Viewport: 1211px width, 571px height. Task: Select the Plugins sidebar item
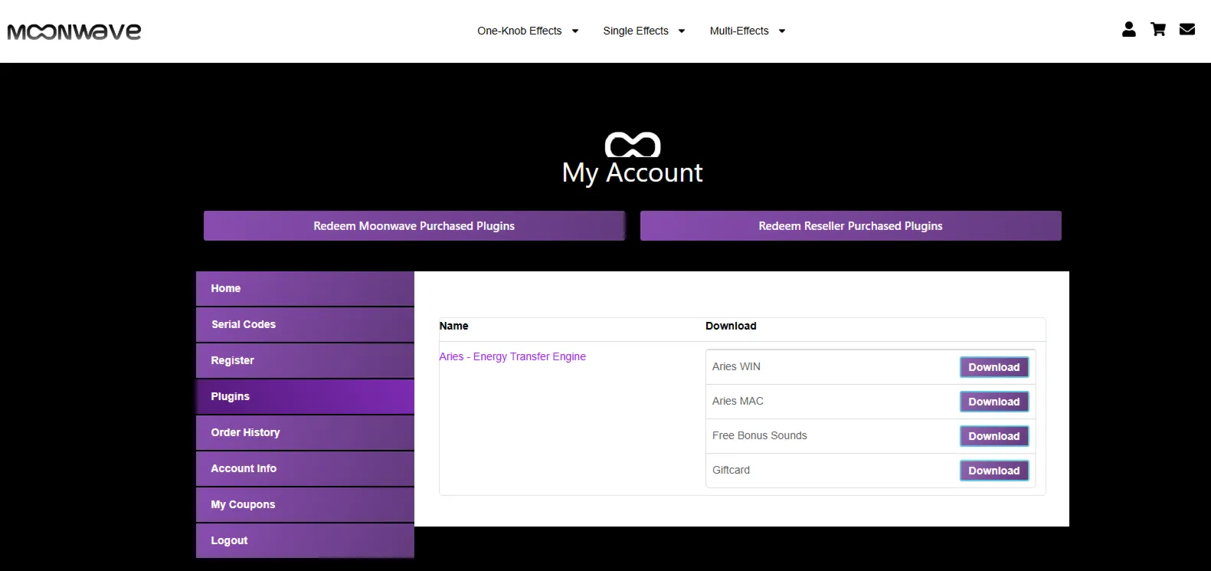(305, 397)
